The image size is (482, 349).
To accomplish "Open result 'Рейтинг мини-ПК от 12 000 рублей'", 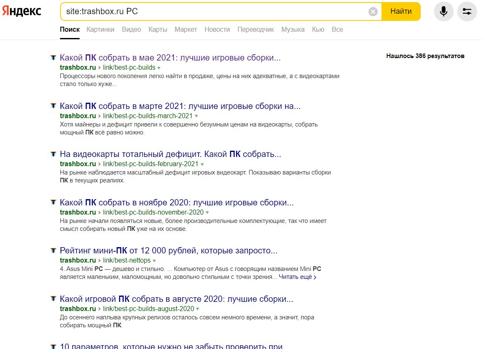I will [168, 250].
